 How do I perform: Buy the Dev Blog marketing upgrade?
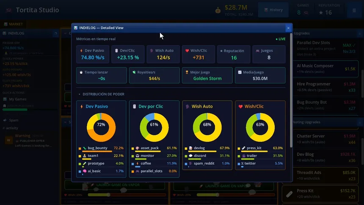click(x=320, y=157)
